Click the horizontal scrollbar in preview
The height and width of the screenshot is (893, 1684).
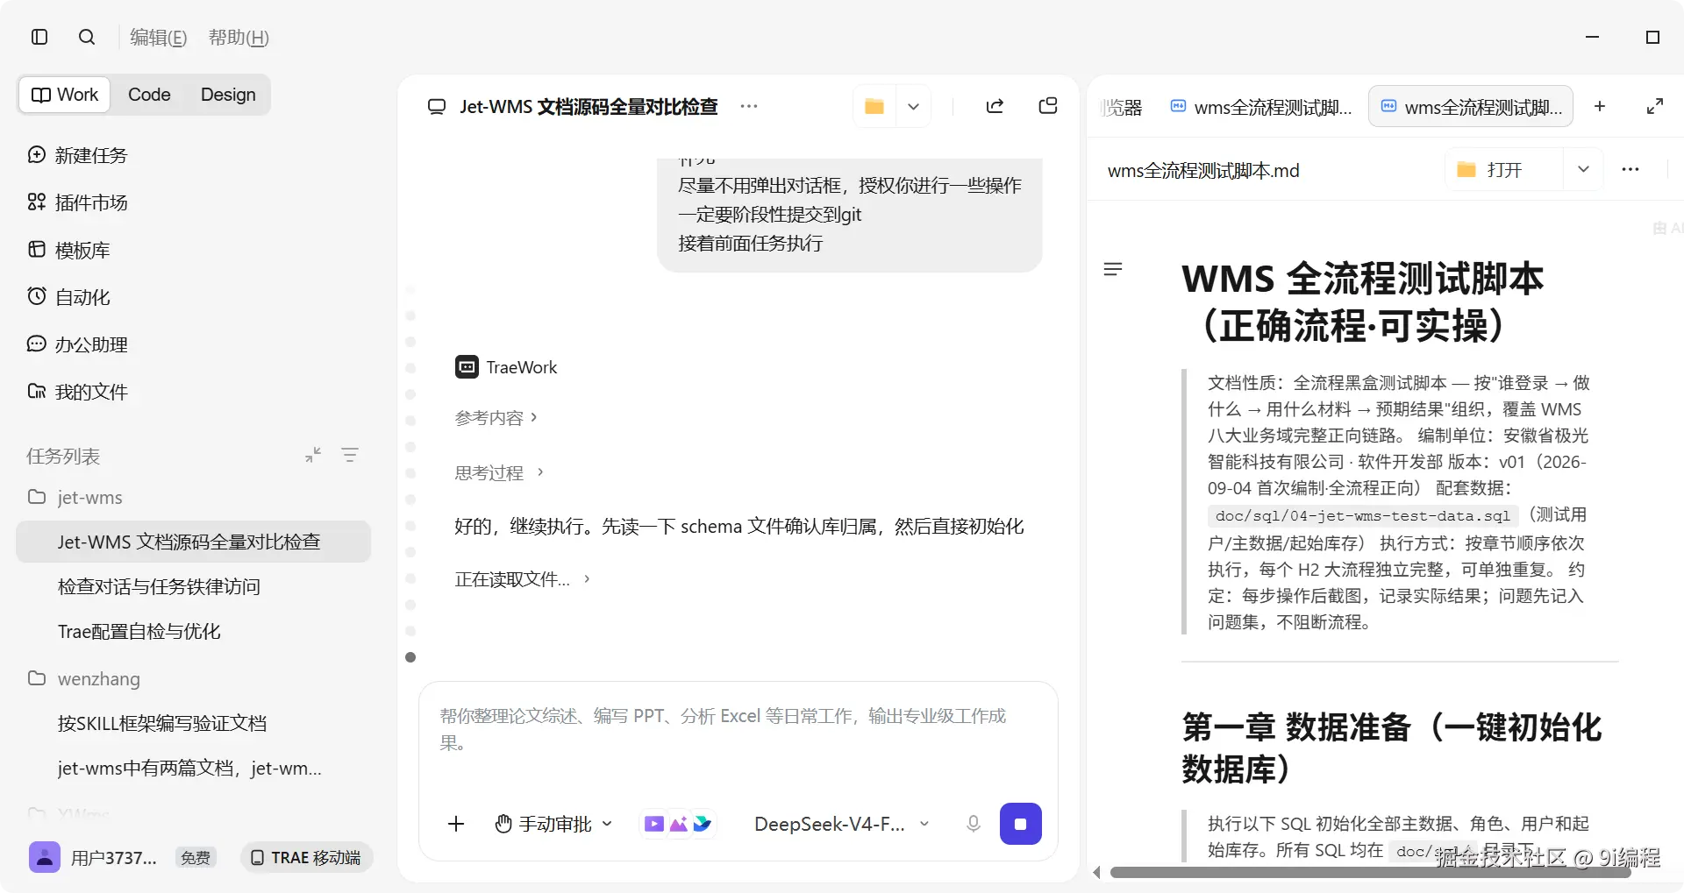[x=1370, y=872]
